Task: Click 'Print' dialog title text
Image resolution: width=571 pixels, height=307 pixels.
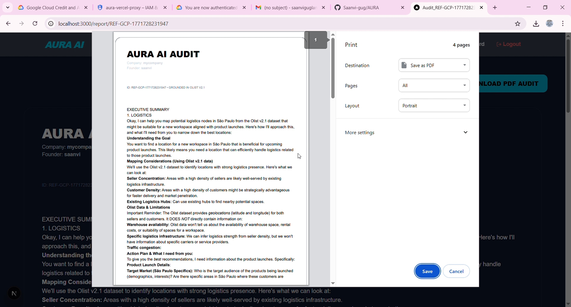Action: tap(351, 45)
